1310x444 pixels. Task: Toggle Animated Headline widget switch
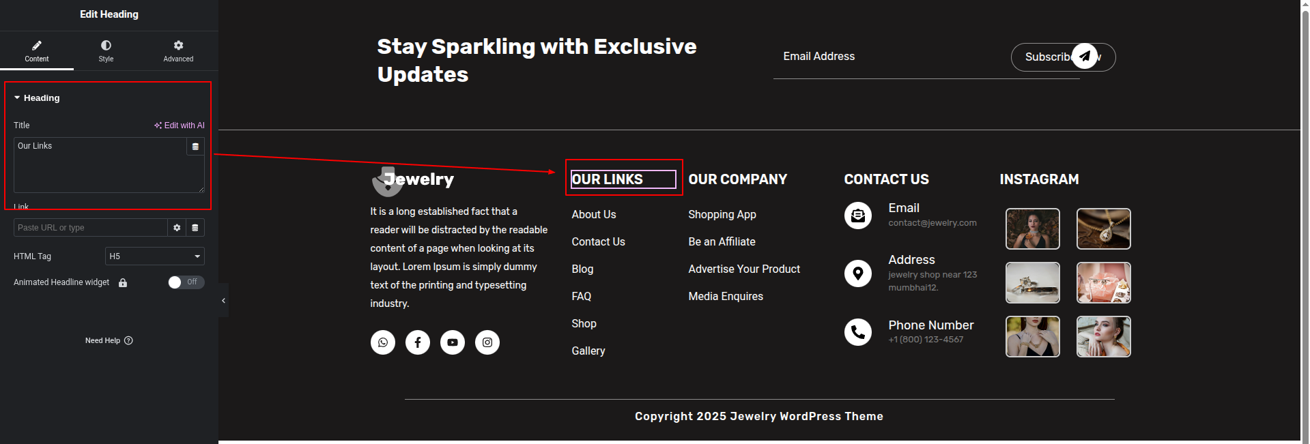(186, 282)
